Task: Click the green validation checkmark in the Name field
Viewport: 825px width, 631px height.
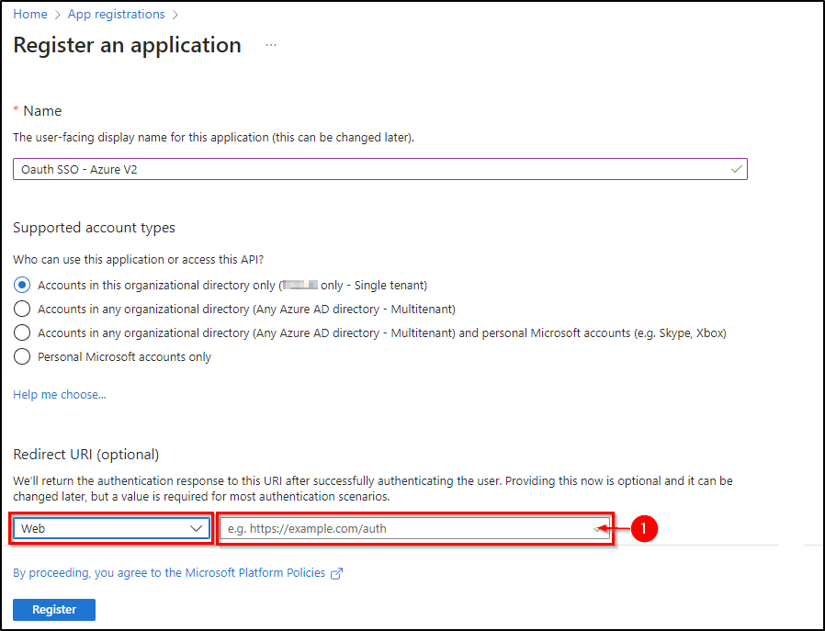Action: [735, 169]
